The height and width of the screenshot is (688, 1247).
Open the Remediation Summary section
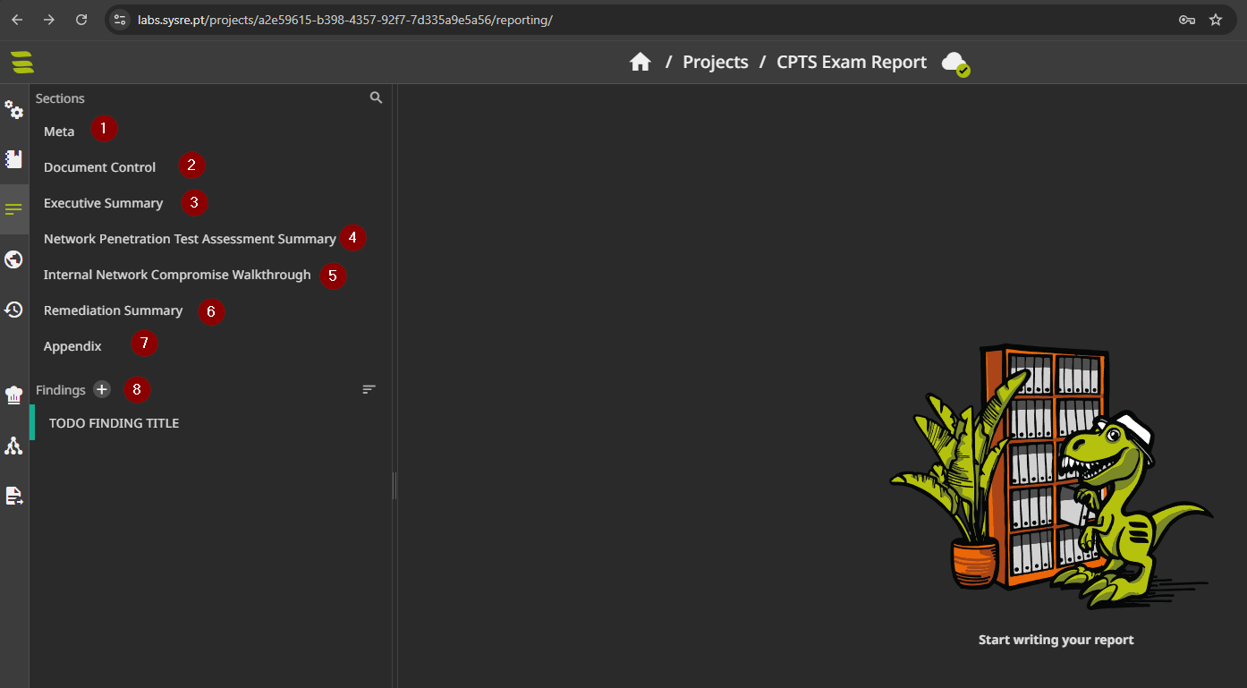point(113,310)
